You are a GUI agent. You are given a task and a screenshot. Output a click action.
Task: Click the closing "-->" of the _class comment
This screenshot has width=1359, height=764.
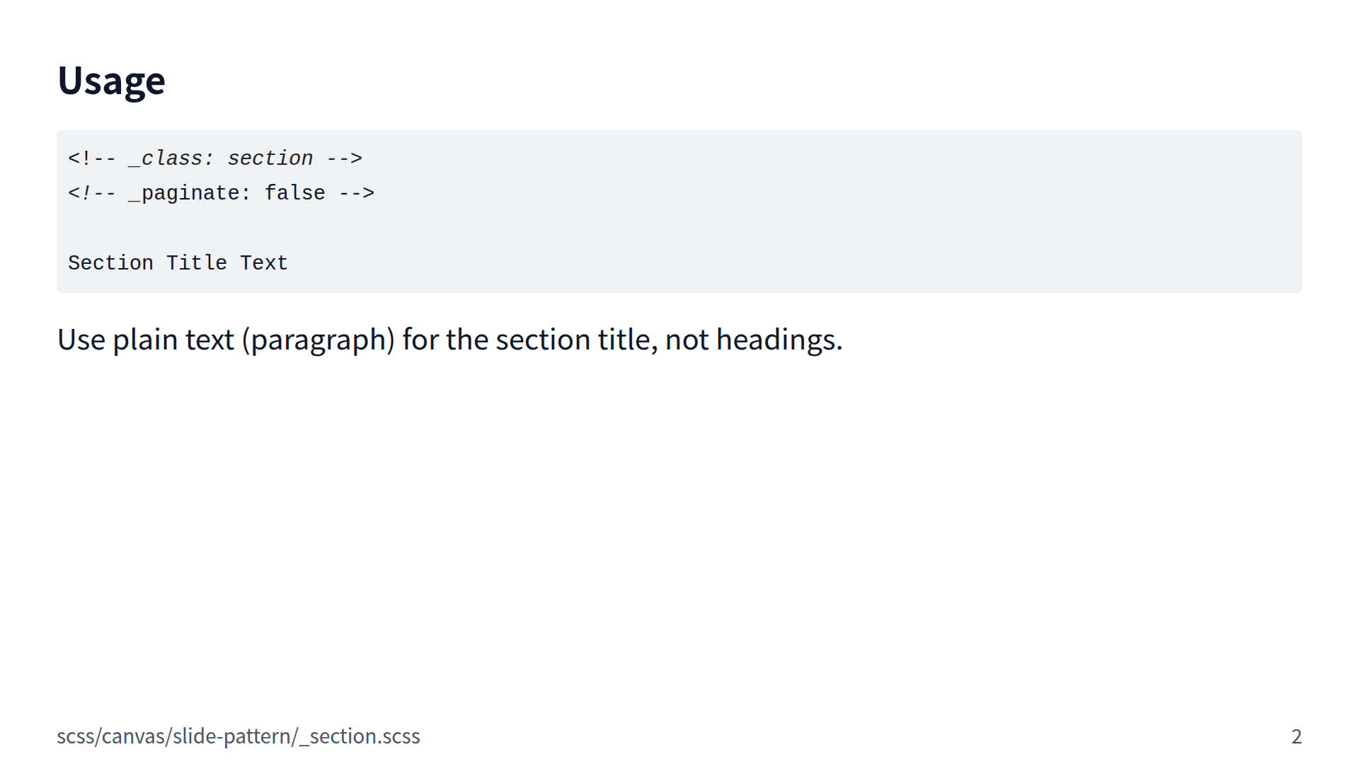[x=344, y=158]
